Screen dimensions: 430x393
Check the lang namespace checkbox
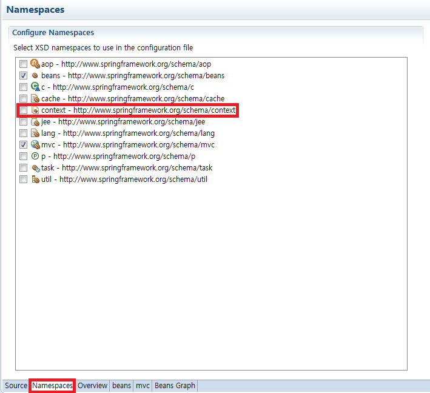pyautogui.click(x=23, y=133)
